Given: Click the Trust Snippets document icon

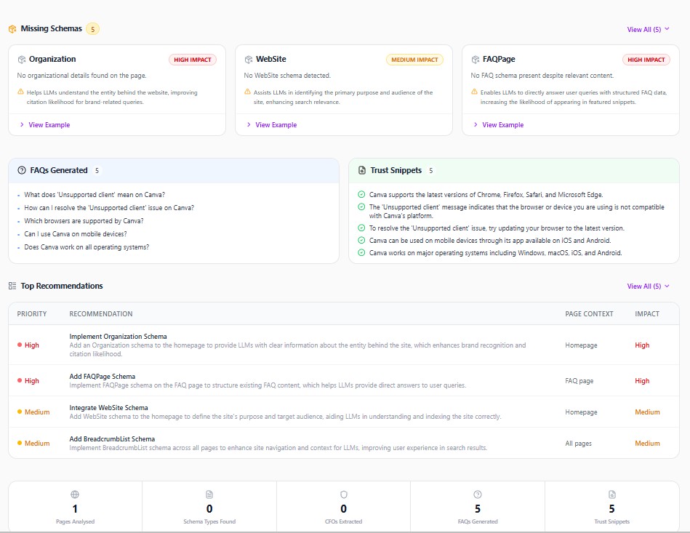Looking at the screenshot, I should pyautogui.click(x=361, y=170).
